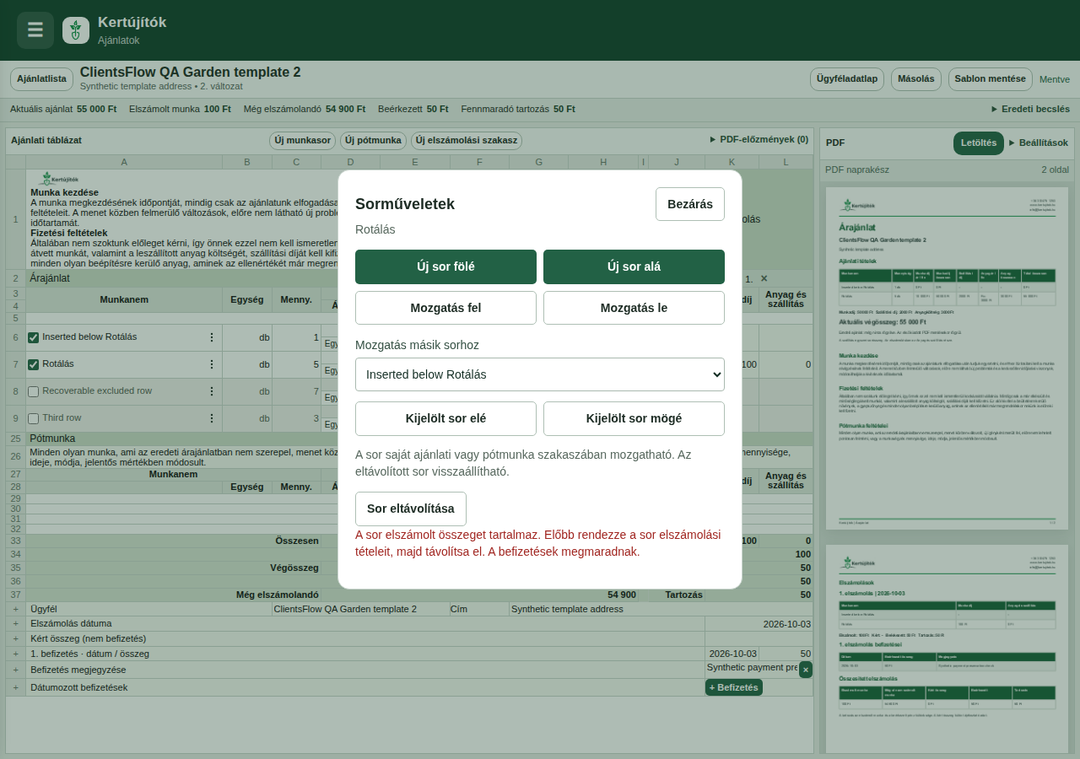Enable the Third row checkbox
This screenshot has width=1080, height=759.
click(x=34, y=418)
